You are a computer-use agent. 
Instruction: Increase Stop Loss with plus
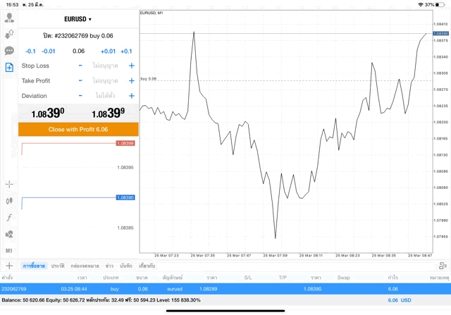131,66
